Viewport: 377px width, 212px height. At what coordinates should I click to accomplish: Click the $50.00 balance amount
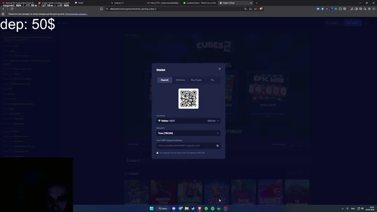coord(211,121)
